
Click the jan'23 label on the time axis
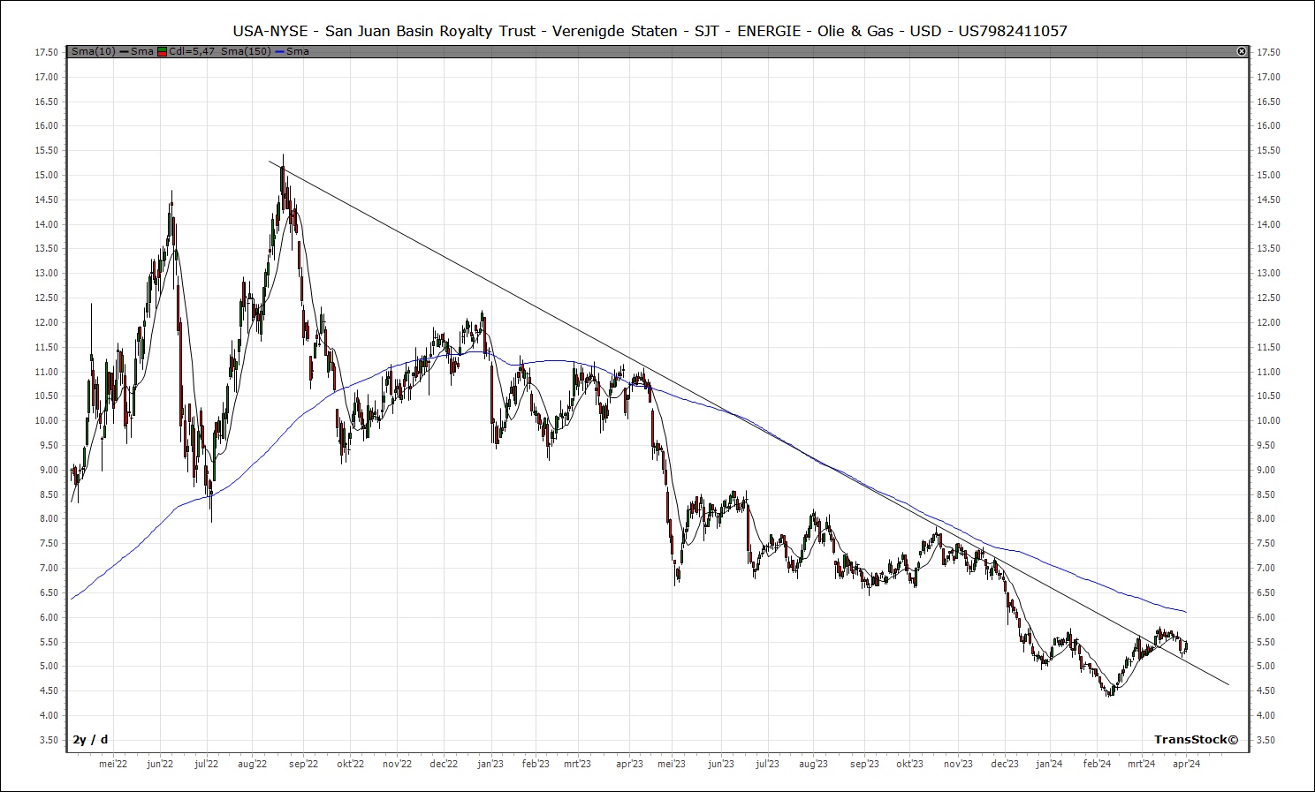pyautogui.click(x=490, y=765)
